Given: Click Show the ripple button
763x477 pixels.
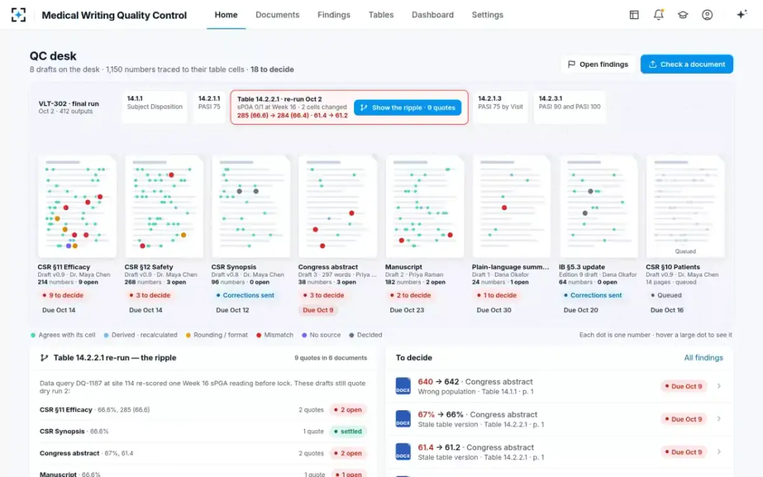Looking at the screenshot, I should (x=408, y=107).
